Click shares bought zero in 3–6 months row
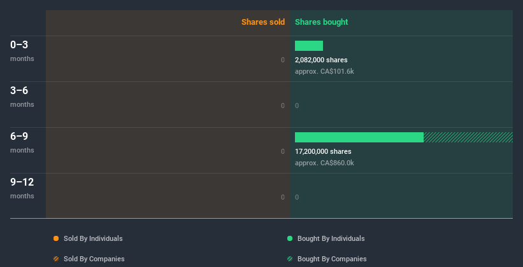Screen dimensions: 523x267 (x=297, y=106)
